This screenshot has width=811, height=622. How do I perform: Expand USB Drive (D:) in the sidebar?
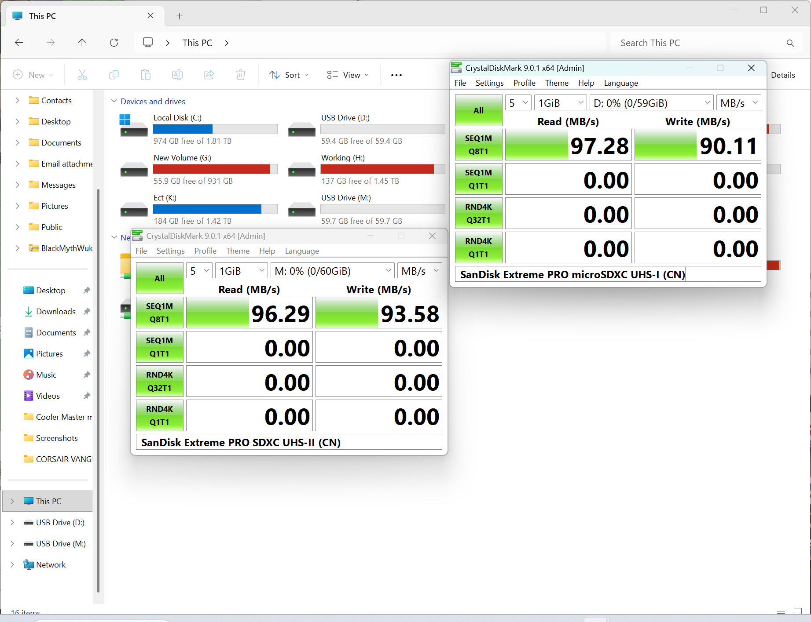(12, 522)
